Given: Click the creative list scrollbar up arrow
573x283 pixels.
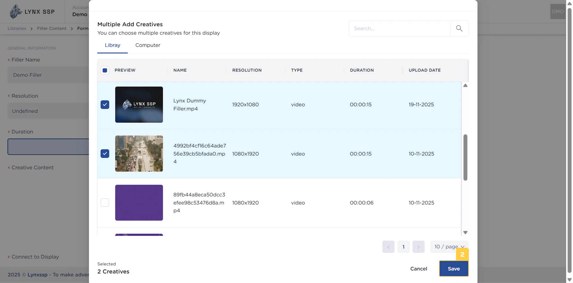Looking at the screenshot, I should (466, 86).
